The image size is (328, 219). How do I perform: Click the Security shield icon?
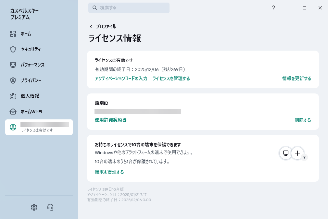pyautogui.click(x=13, y=49)
